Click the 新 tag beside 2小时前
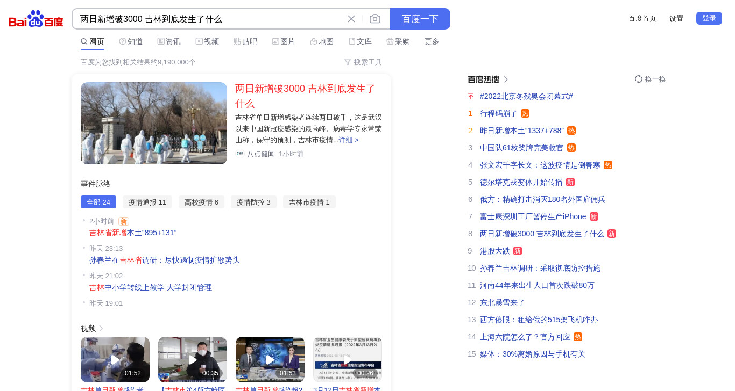Viewport: 735px width, 391px height. (124, 221)
